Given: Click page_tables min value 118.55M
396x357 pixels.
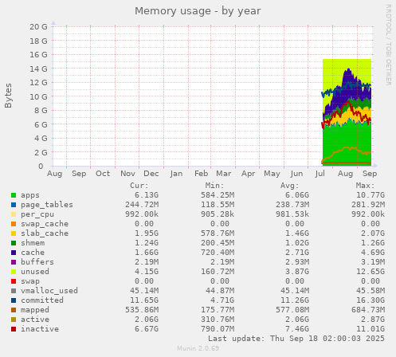Looking at the screenshot, I should tap(218, 205).
